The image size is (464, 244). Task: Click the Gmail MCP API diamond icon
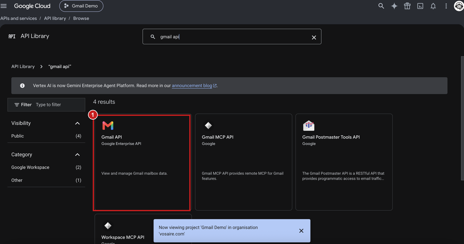[x=208, y=126]
